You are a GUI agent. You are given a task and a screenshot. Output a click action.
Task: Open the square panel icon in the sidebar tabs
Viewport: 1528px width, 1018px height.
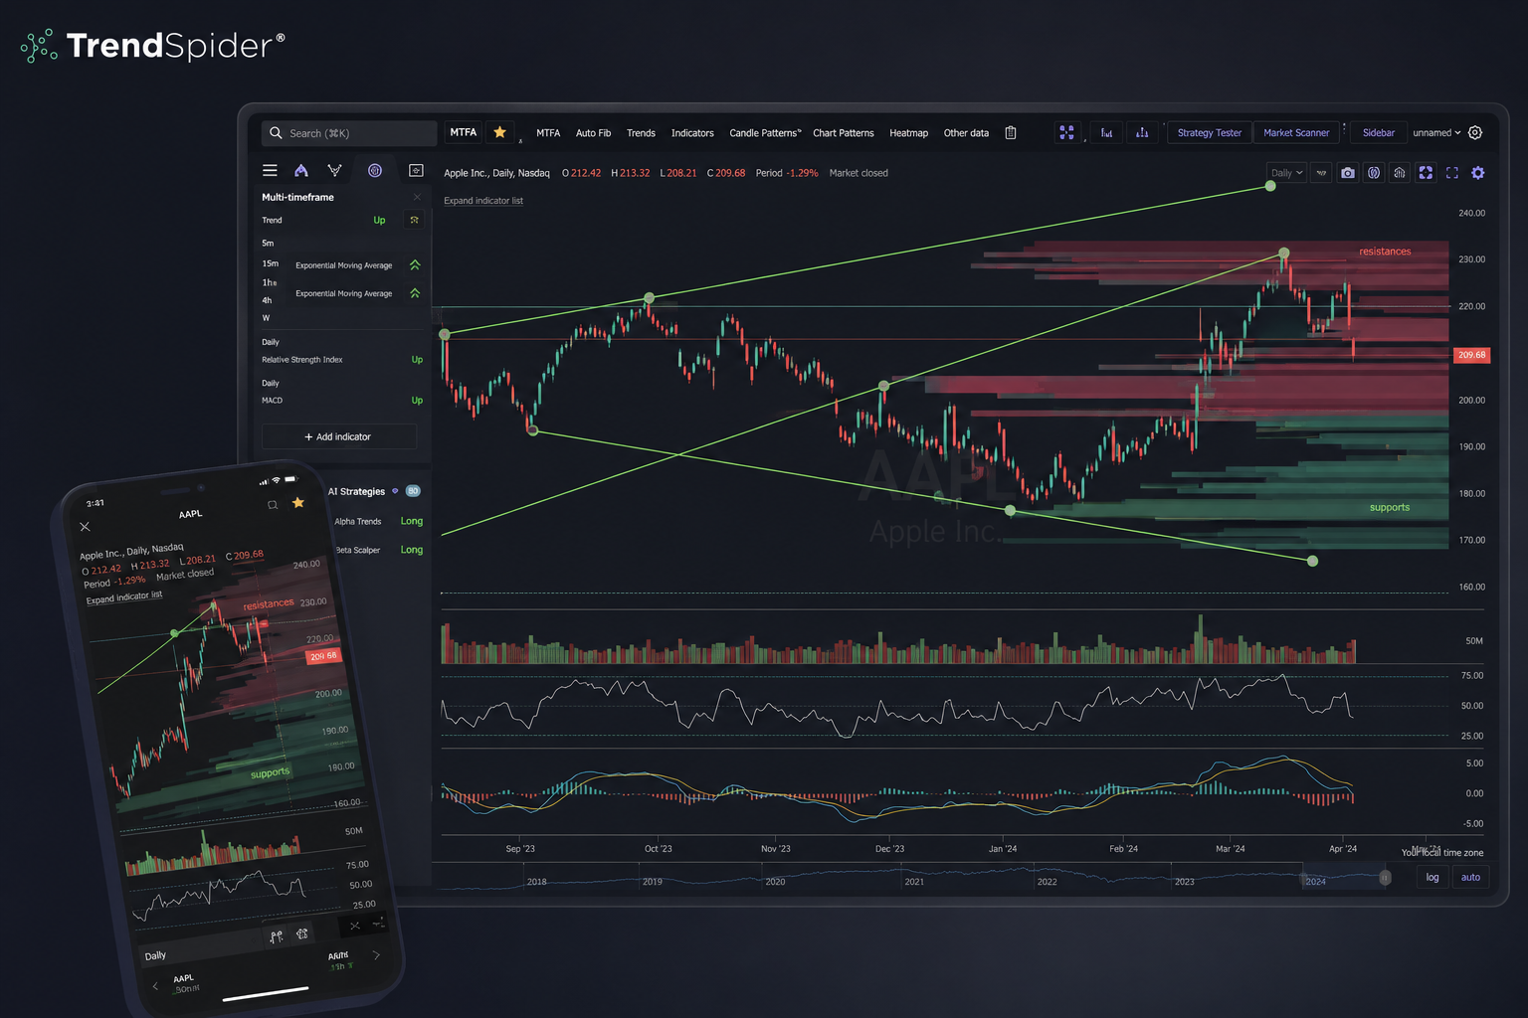click(416, 170)
